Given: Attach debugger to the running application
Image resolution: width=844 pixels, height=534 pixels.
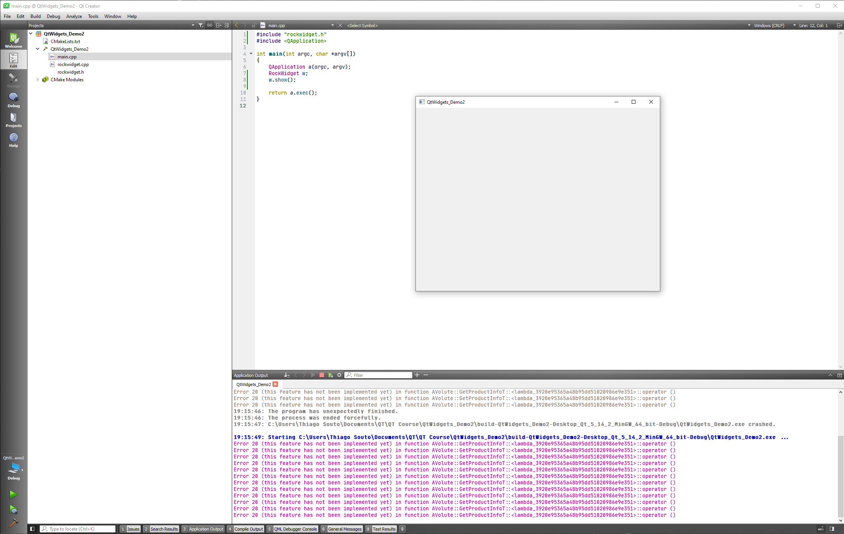Looking at the screenshot, I should point(331,375).
